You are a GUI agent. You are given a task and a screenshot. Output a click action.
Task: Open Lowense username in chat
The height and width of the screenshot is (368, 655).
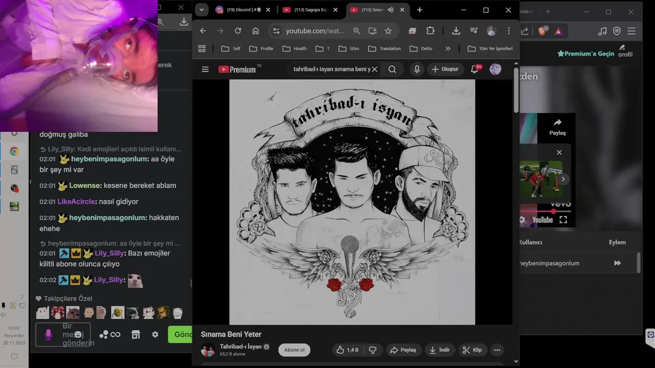coord(85,186)
